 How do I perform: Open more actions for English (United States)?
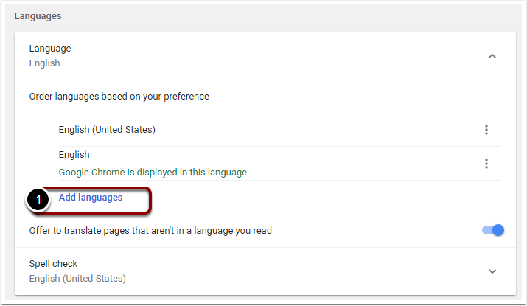(x=486, y=130)
